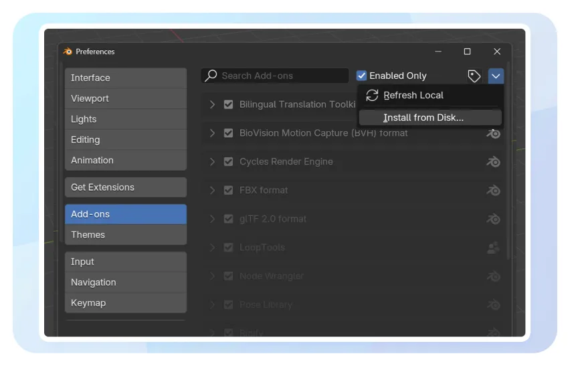Click Blender icon beside BioVision Motion Capture
The width and height of the screenshot is (570, 366).
[494, 133]
